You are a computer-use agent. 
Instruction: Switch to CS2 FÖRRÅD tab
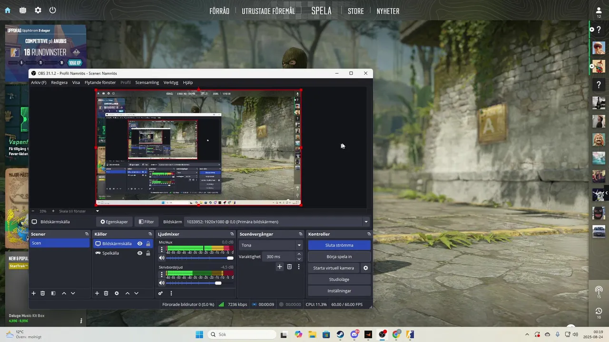coord(219,11)
